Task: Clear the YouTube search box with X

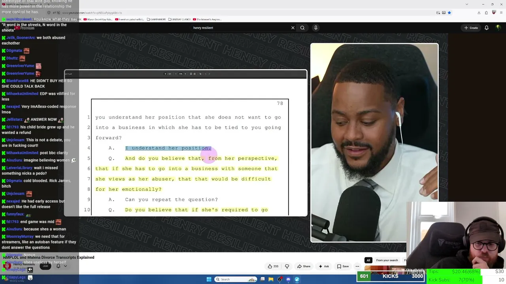Action: point(293,28)
